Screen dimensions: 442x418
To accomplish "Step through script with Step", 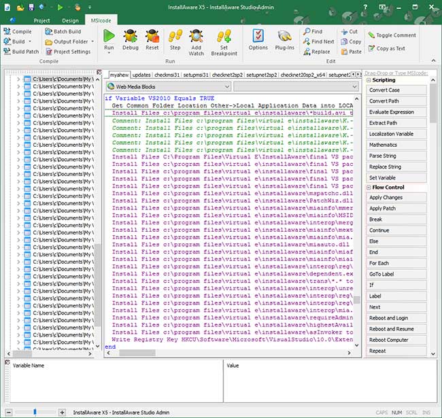I will pos(175,39).
